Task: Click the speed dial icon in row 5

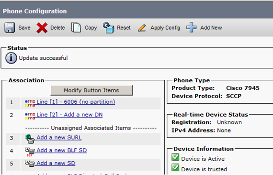Action: pyautogui.click(x=30, y=164)
